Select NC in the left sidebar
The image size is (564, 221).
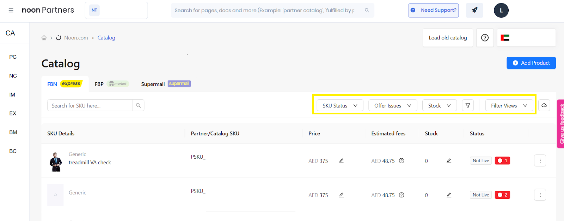(13, 76)
